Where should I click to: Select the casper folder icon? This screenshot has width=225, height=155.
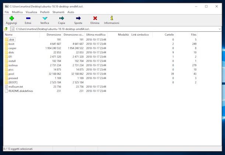6,48
